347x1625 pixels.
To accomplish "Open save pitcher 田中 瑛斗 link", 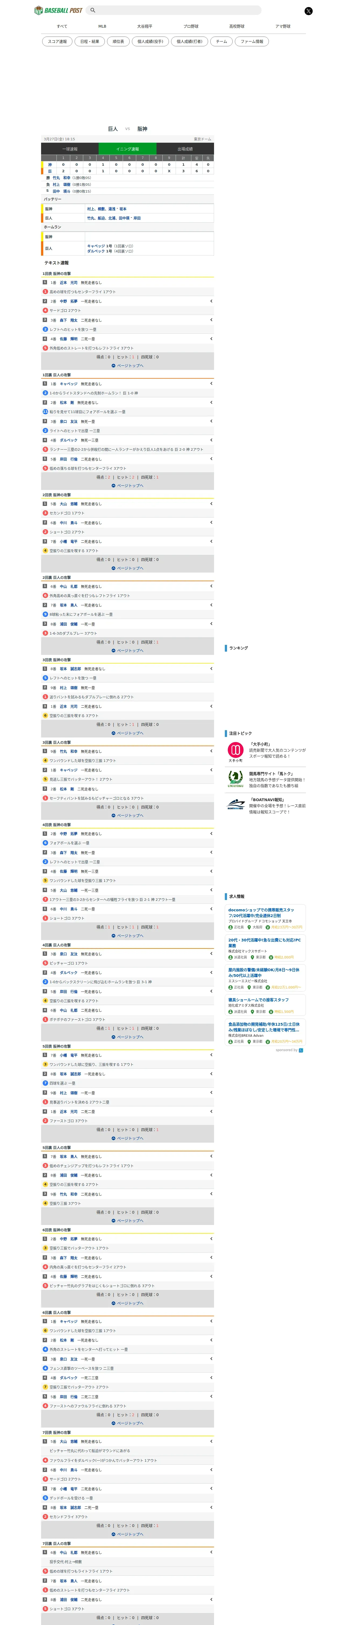I will [x=61, y=191].
